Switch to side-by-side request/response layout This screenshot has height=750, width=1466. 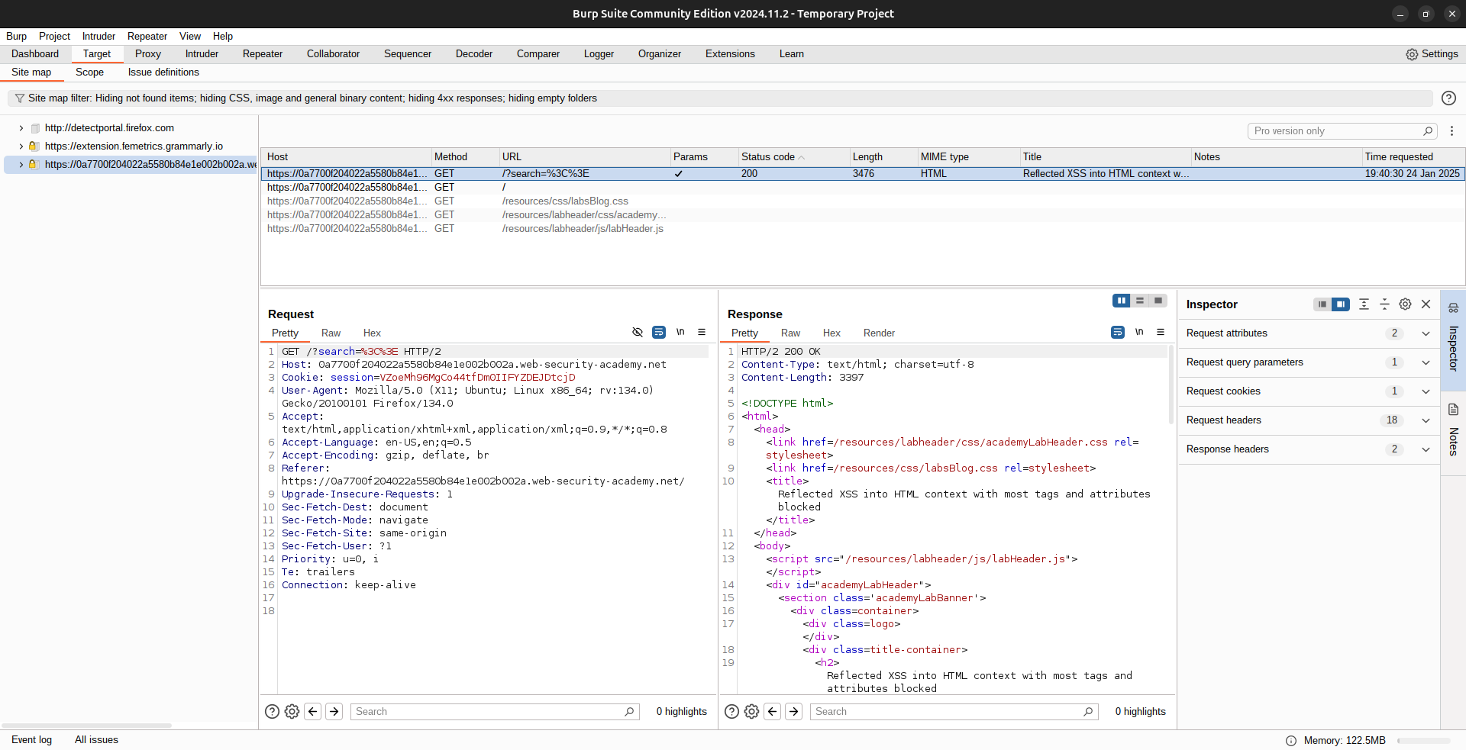[1122, 301]
